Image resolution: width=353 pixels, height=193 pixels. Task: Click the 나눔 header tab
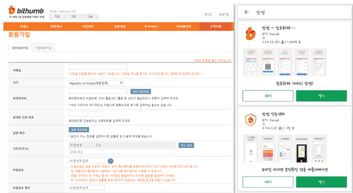pos(90,16)
